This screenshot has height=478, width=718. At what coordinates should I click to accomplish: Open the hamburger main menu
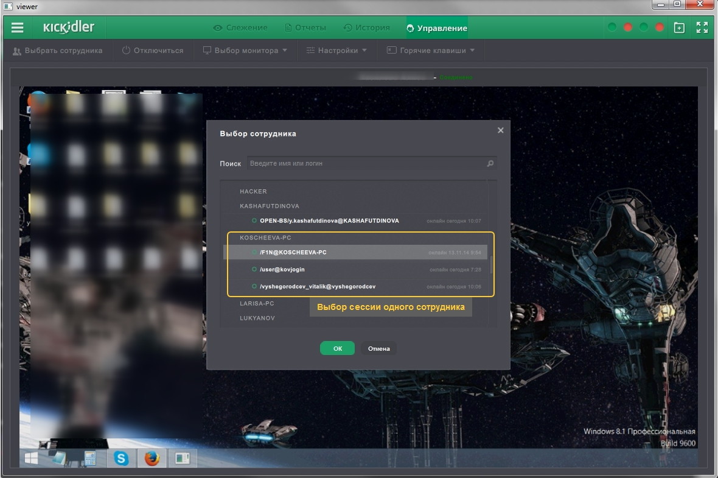[x=18, y=27]
